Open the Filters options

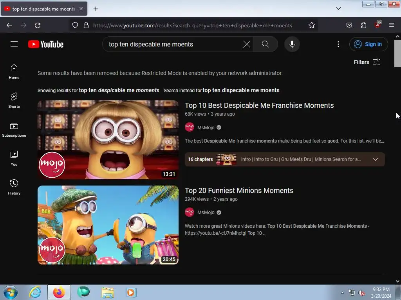(367, 62)
